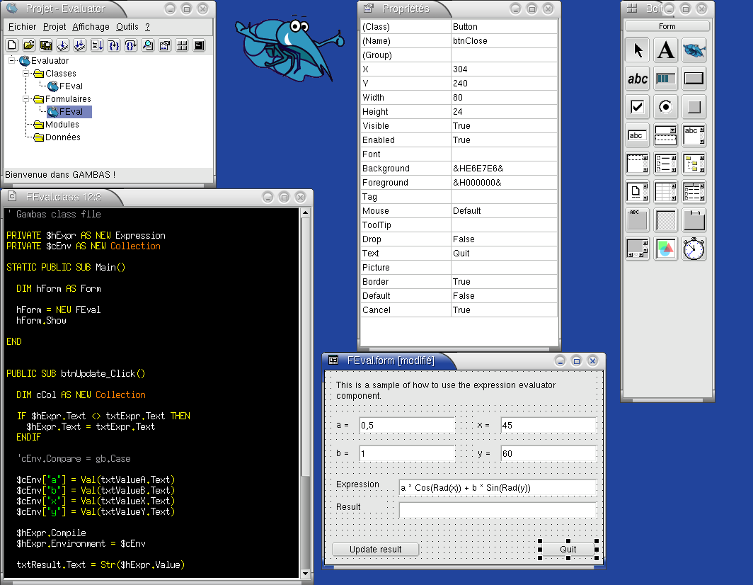The height and width of the screenshot is (585, 753).
Task: Collapse the Classes folder node
Action: 26,74
